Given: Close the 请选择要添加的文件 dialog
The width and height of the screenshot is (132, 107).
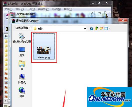Looking at the screenshot, I should click(123, 20).
